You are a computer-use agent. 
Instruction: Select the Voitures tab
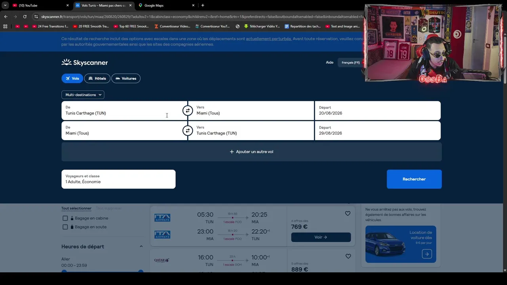(126, 78)
